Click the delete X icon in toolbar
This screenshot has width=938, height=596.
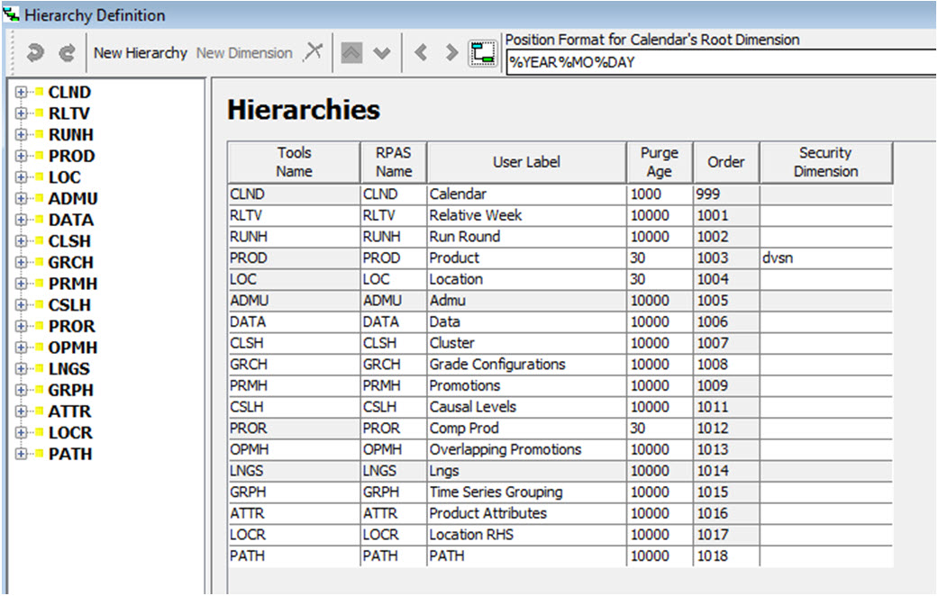[x=313, y=52]
